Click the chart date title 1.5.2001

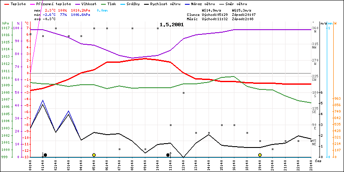171,25
